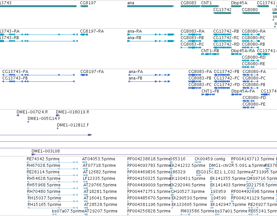This screenshot has height=216, width=277.
Task: Open the CG8197-RA transcript
Action: click(x=84, y=35)
